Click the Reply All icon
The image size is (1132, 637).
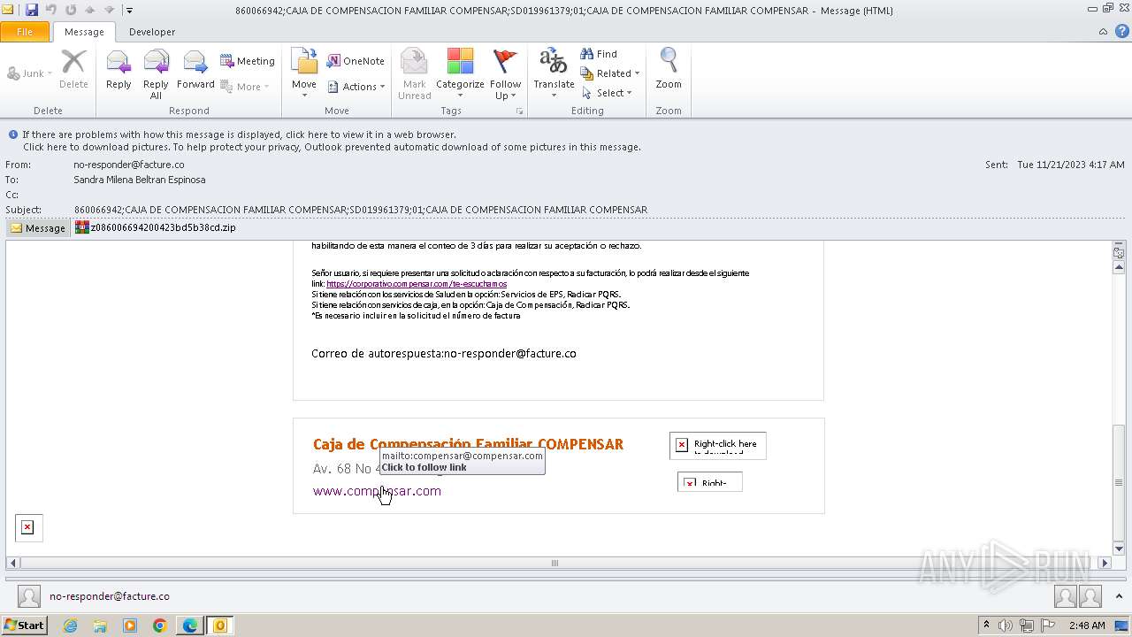click(156, 74)
